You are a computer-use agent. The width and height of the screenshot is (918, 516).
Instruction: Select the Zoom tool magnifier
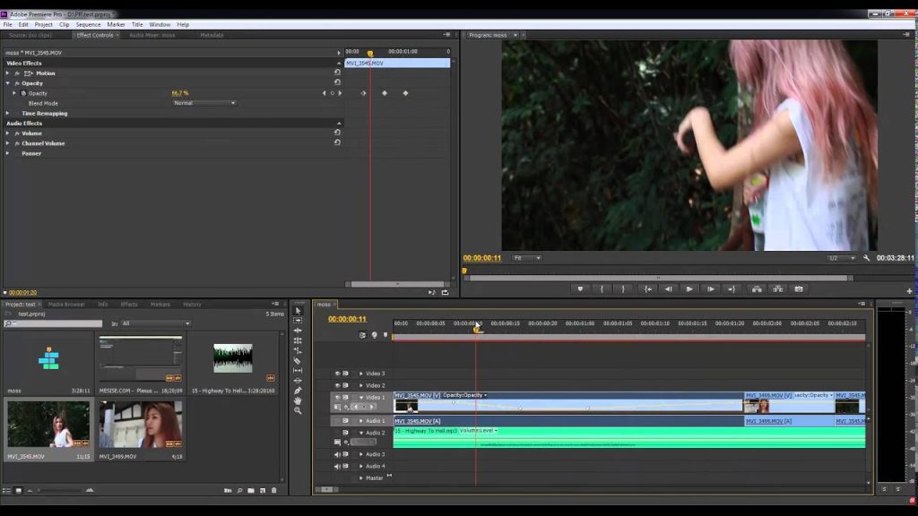298,410
